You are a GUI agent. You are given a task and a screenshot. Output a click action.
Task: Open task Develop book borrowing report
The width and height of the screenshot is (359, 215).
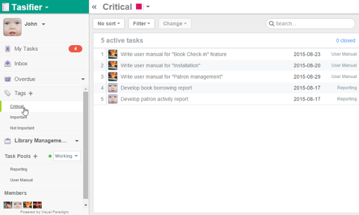(x=156, y=88)
